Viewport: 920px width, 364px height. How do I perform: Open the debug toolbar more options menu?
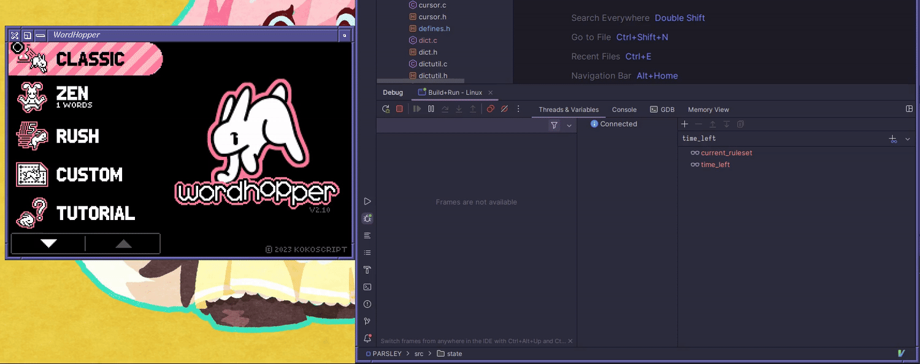(x=518, y=109)
